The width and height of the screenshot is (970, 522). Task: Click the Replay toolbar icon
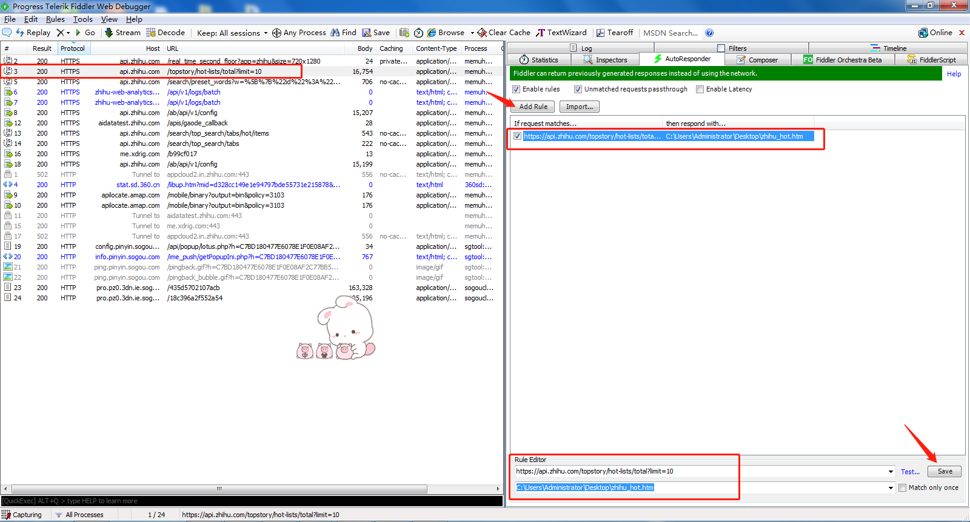33,33
